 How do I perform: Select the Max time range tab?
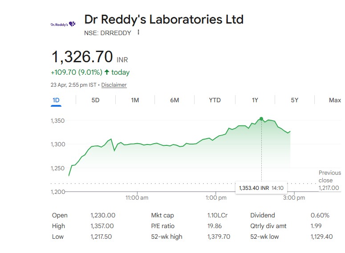(334, 100)
